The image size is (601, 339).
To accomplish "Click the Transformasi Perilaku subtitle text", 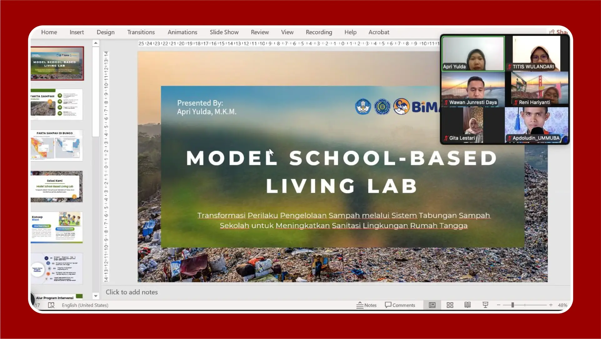I will pyautogui.click(x=344, y=220).
